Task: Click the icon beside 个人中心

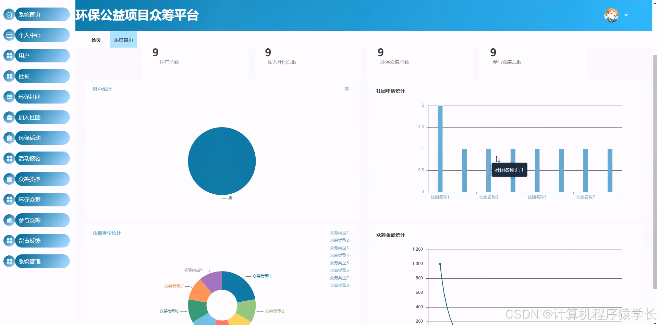Action: click(9, 35)
